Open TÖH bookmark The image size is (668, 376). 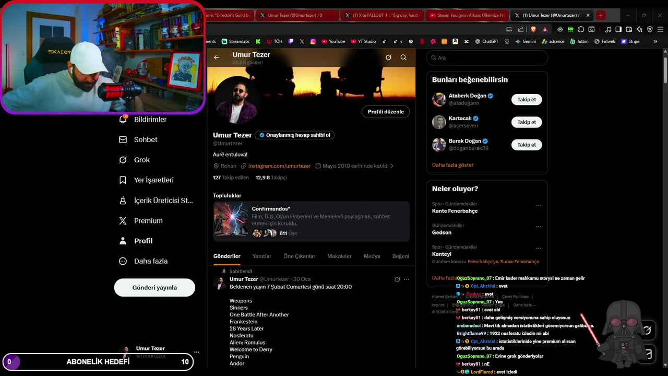tap(274, 41)
